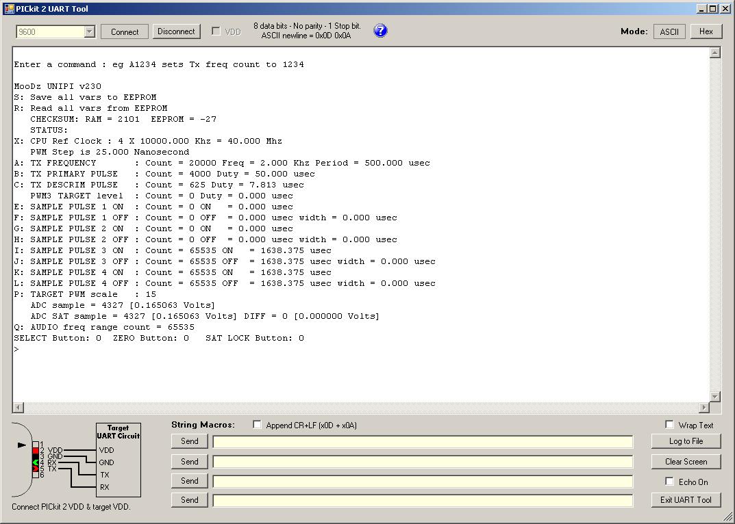Screen dimensions: 735x524
Task: Switch display mode to Hex
Action: (x=706, y=31)
